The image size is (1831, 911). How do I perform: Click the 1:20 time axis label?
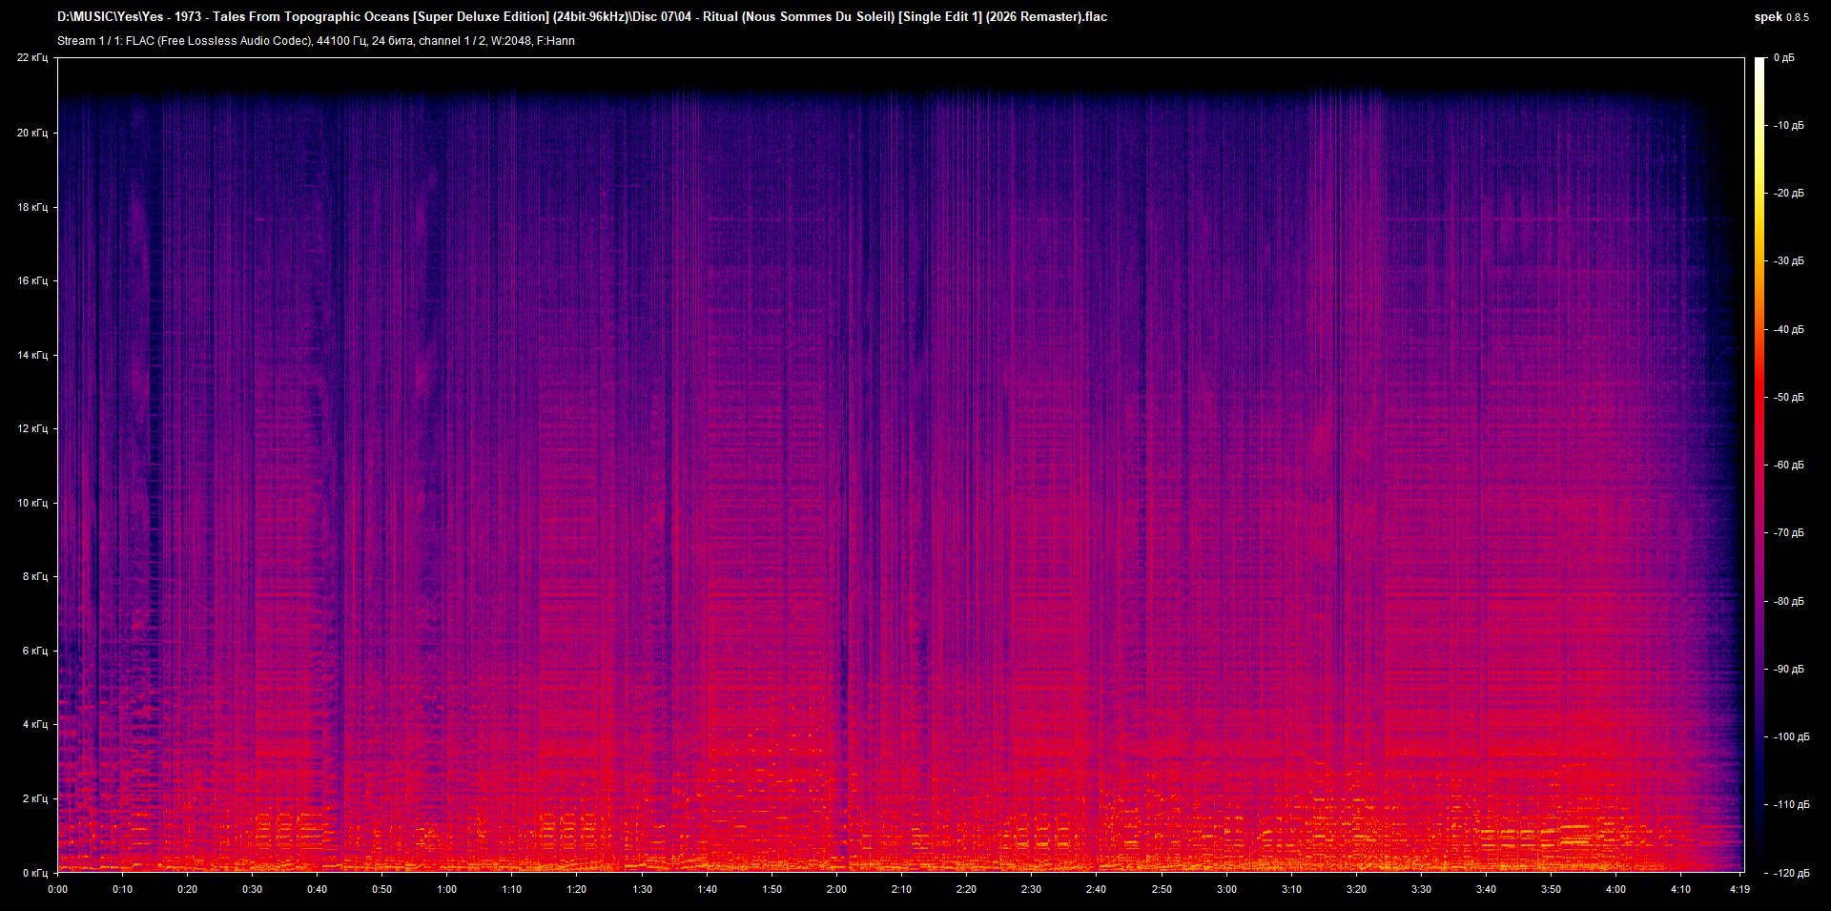[x=577, y=889]
